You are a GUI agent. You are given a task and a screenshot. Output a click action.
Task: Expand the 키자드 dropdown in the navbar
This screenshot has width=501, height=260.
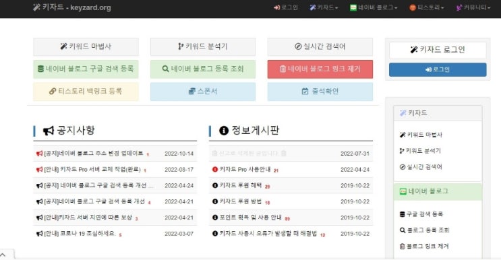pos(324,7)
